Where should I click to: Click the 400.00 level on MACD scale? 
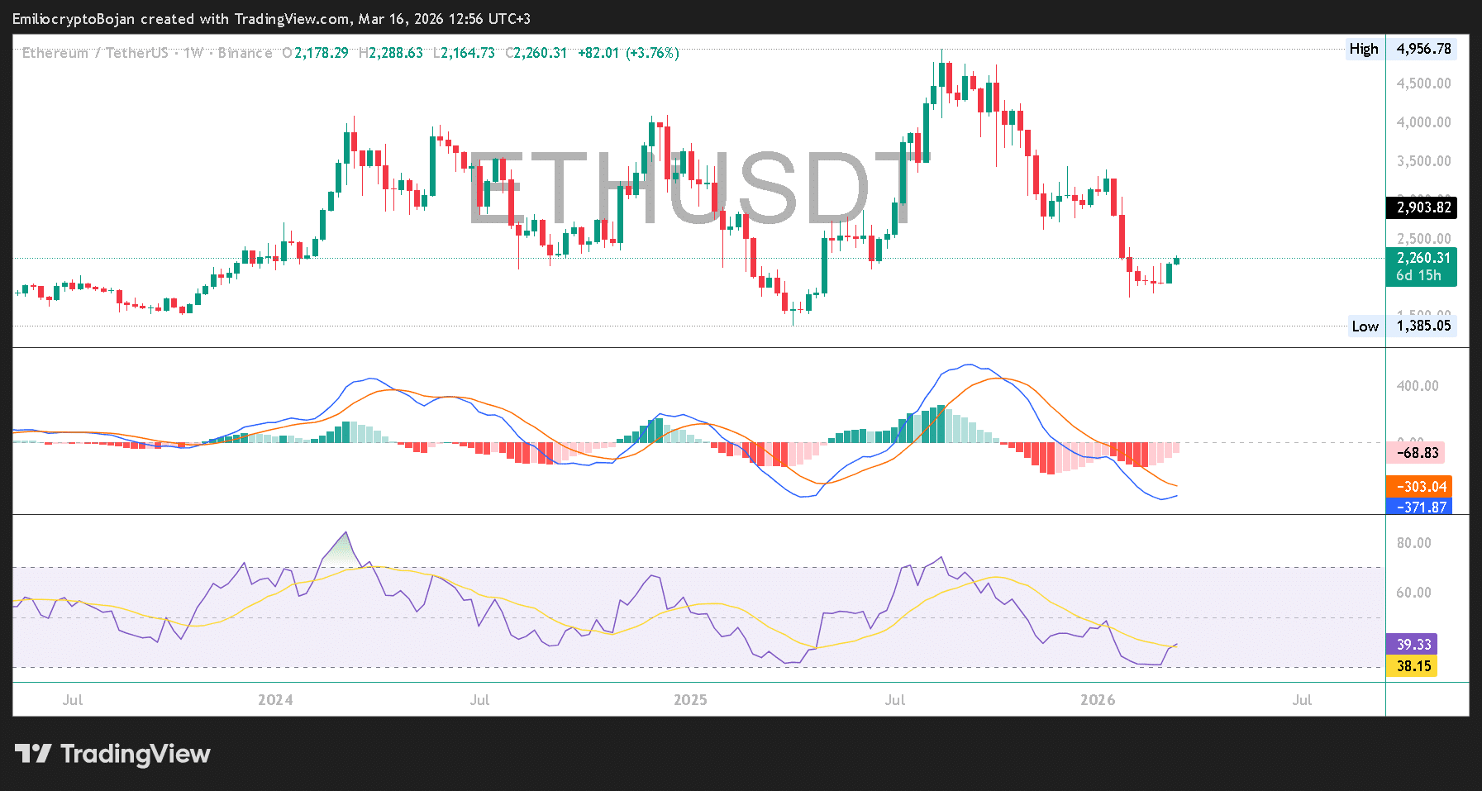click(x=1418, y=386)
